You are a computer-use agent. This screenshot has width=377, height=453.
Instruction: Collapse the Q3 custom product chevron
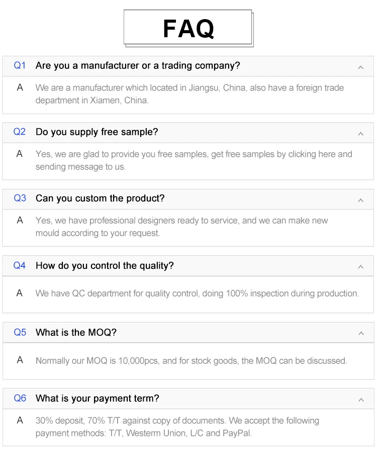[360, 200]
